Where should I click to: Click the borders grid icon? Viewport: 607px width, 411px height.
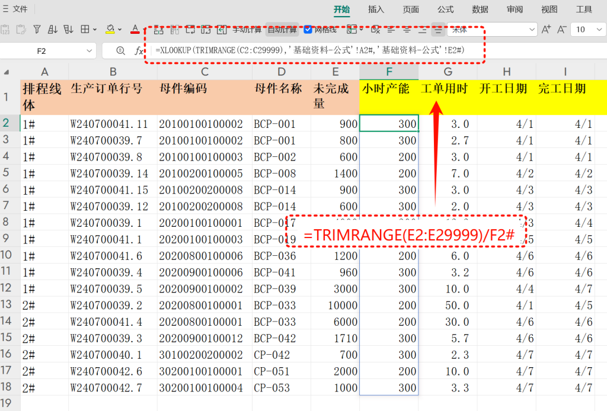85,30
